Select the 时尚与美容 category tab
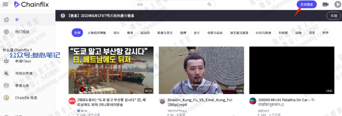Screen dimensions: 342x116 [x=263, y=33]
